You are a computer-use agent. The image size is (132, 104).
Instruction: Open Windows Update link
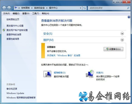coord(15,93)
